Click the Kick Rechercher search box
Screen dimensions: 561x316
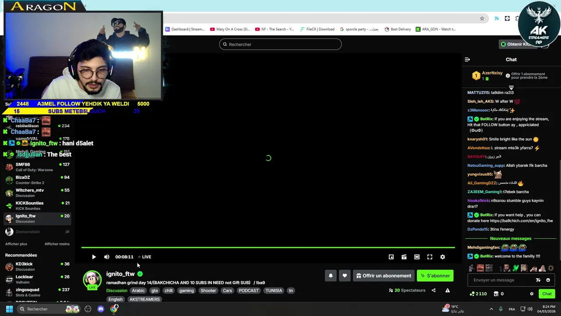(280, 44)
